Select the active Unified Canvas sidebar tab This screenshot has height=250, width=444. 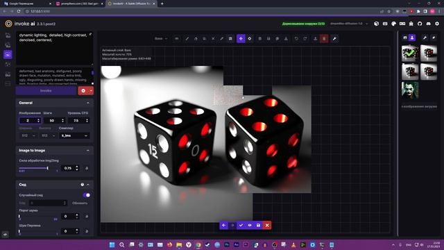8,54
